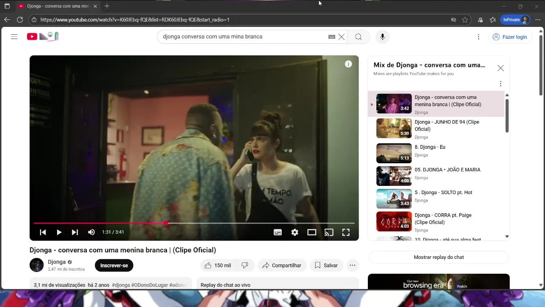
Task: Open YouTube settings three-dot menu in header
Action: tap(479, 37)
